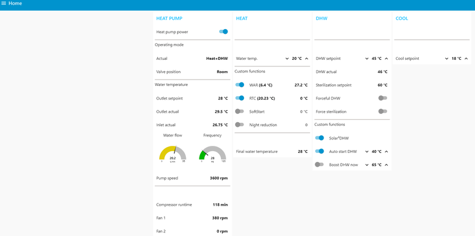Enable the Night reduction switch
475x236 pixels.
coord(240,125)
